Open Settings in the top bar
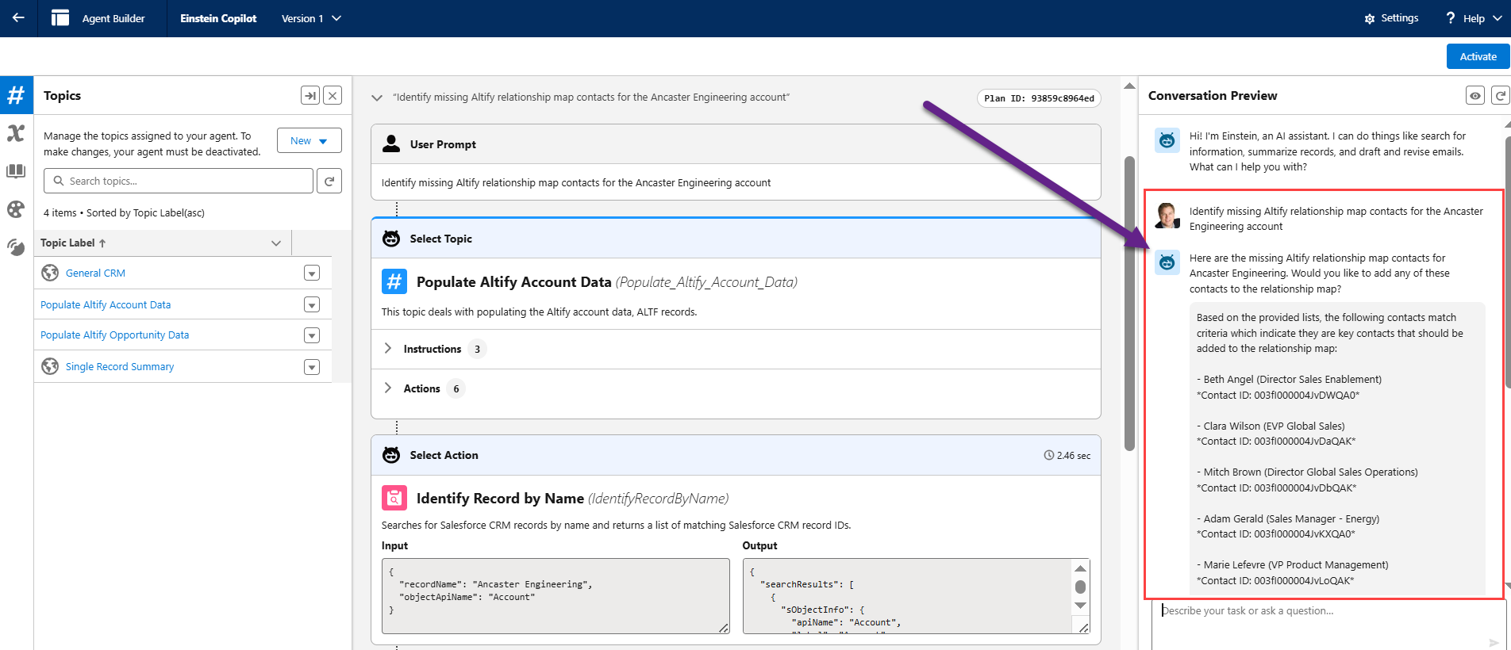This screenshot has height=650, width=1511. [1391, 18]
